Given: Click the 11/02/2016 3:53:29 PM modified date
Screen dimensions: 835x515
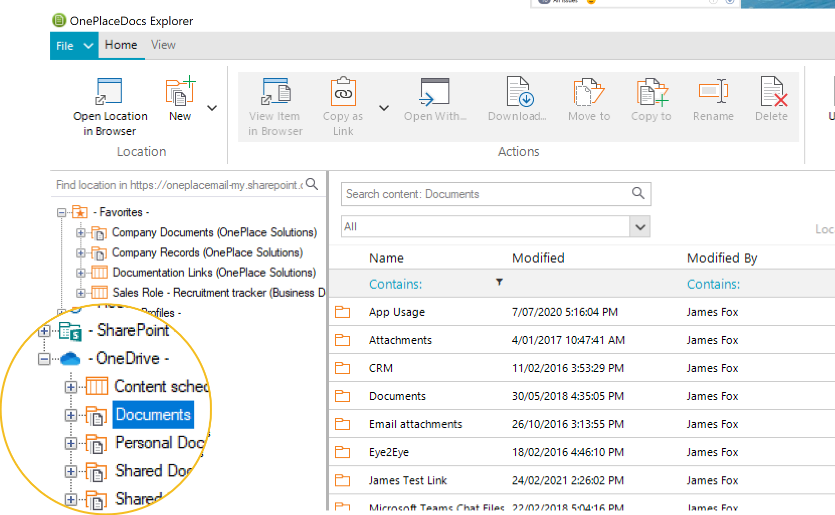Looking at the screenshot, I should tap(568, 368).
